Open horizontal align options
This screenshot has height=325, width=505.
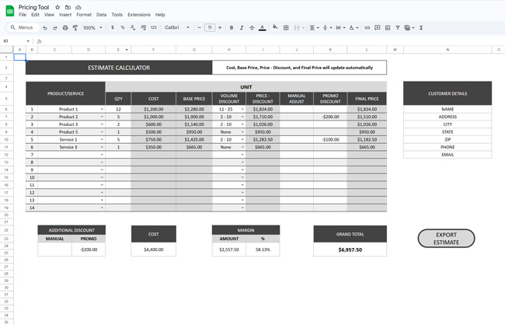coord(314,28)
